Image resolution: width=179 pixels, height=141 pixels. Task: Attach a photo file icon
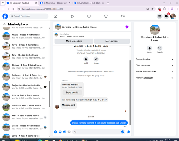(x=60, y=132)
